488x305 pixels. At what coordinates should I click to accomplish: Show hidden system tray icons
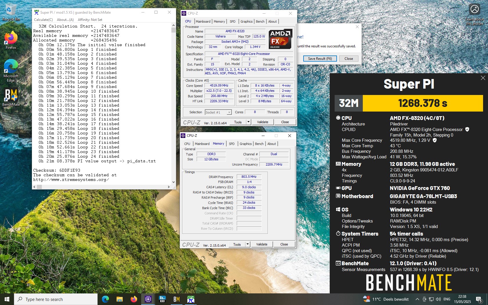(x=417, y=299)
